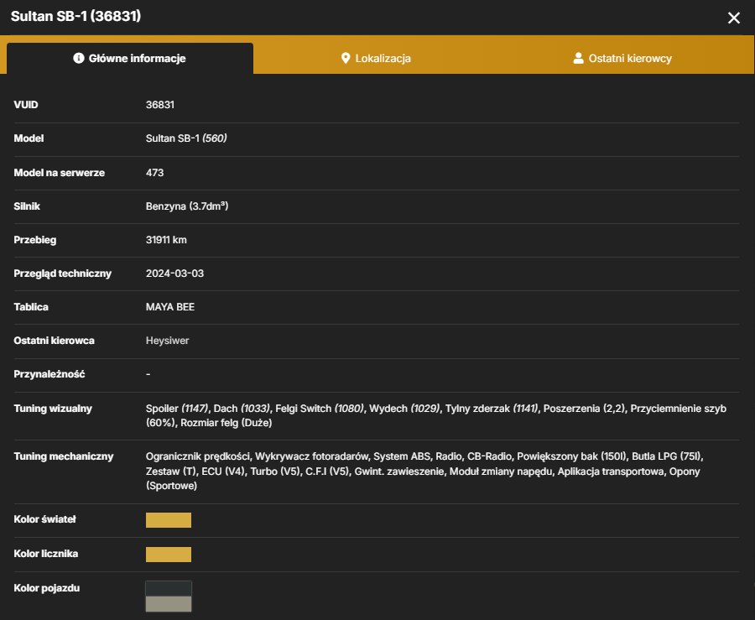
Task: Click the "Kolor świateł" label
Action: [x=44, y=519]
